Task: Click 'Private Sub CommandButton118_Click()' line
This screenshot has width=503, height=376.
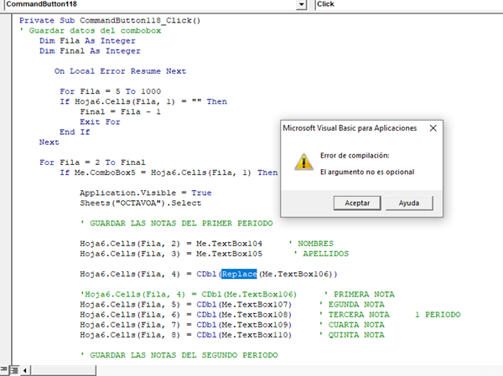Action: tap(110, 20)
